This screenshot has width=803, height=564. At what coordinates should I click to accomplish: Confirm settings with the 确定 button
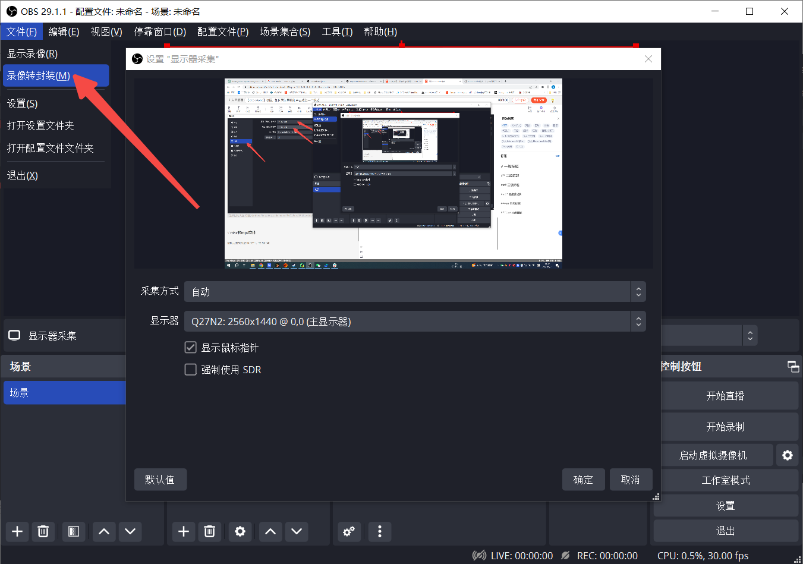583,479
